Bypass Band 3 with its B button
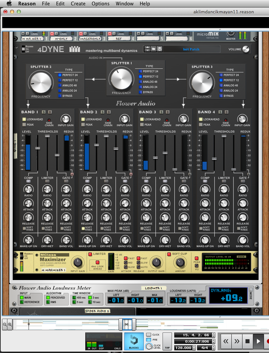The width and height of the screenshot is (269, 353). tap(168, 112)
